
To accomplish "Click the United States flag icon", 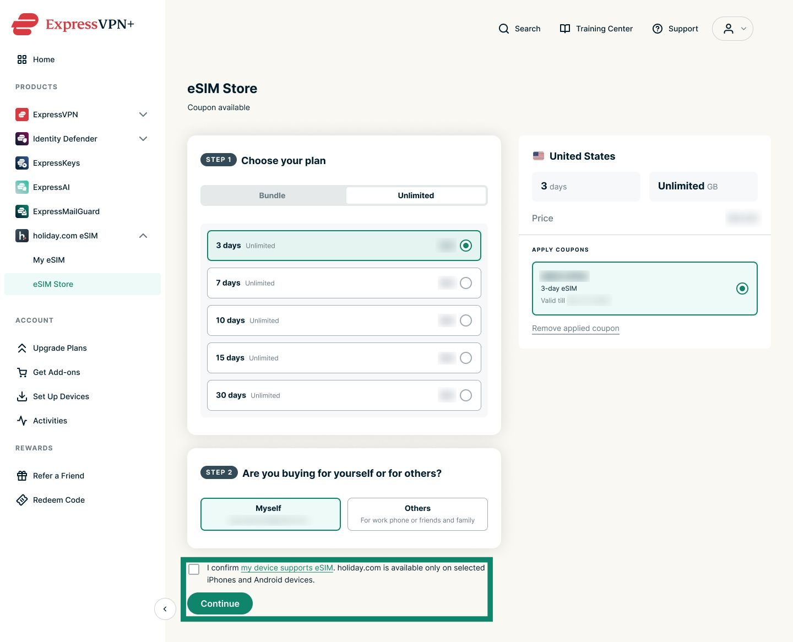I will tap(539, 156).
